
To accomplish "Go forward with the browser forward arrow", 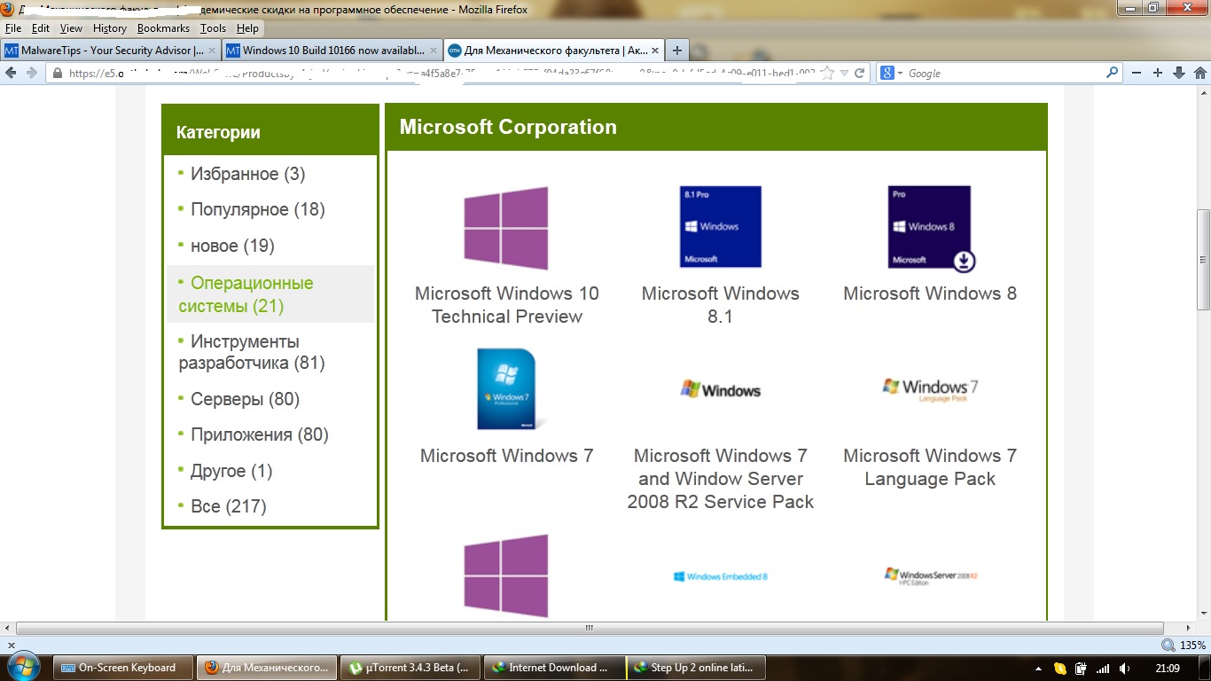I will tap(31, 73).
